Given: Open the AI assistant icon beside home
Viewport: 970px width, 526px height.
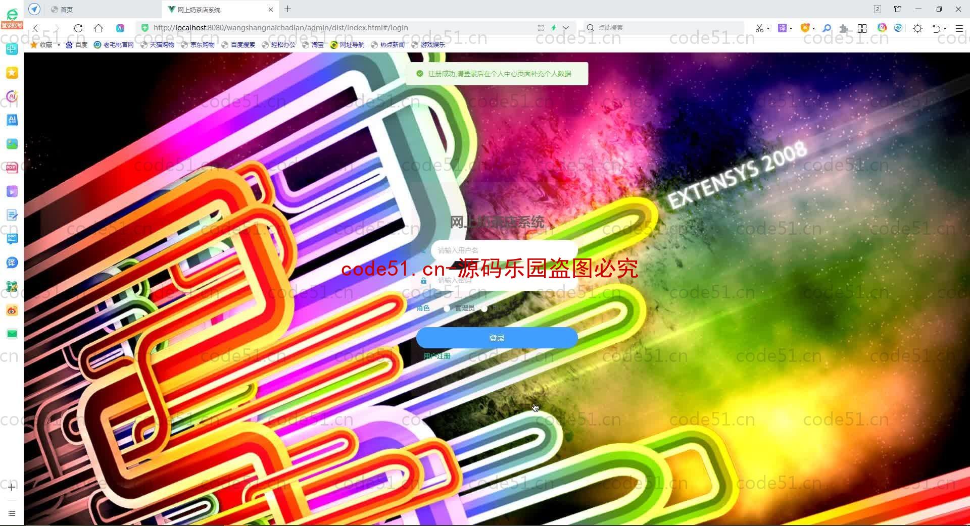Looking at the screenshot, I should pos(120,28).
